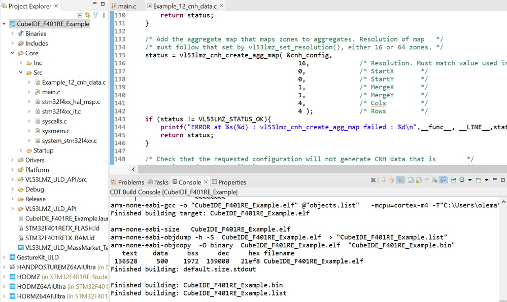
Task: Select STM32F401RETX_RAM.ld linker file
Action: (60, 238)
